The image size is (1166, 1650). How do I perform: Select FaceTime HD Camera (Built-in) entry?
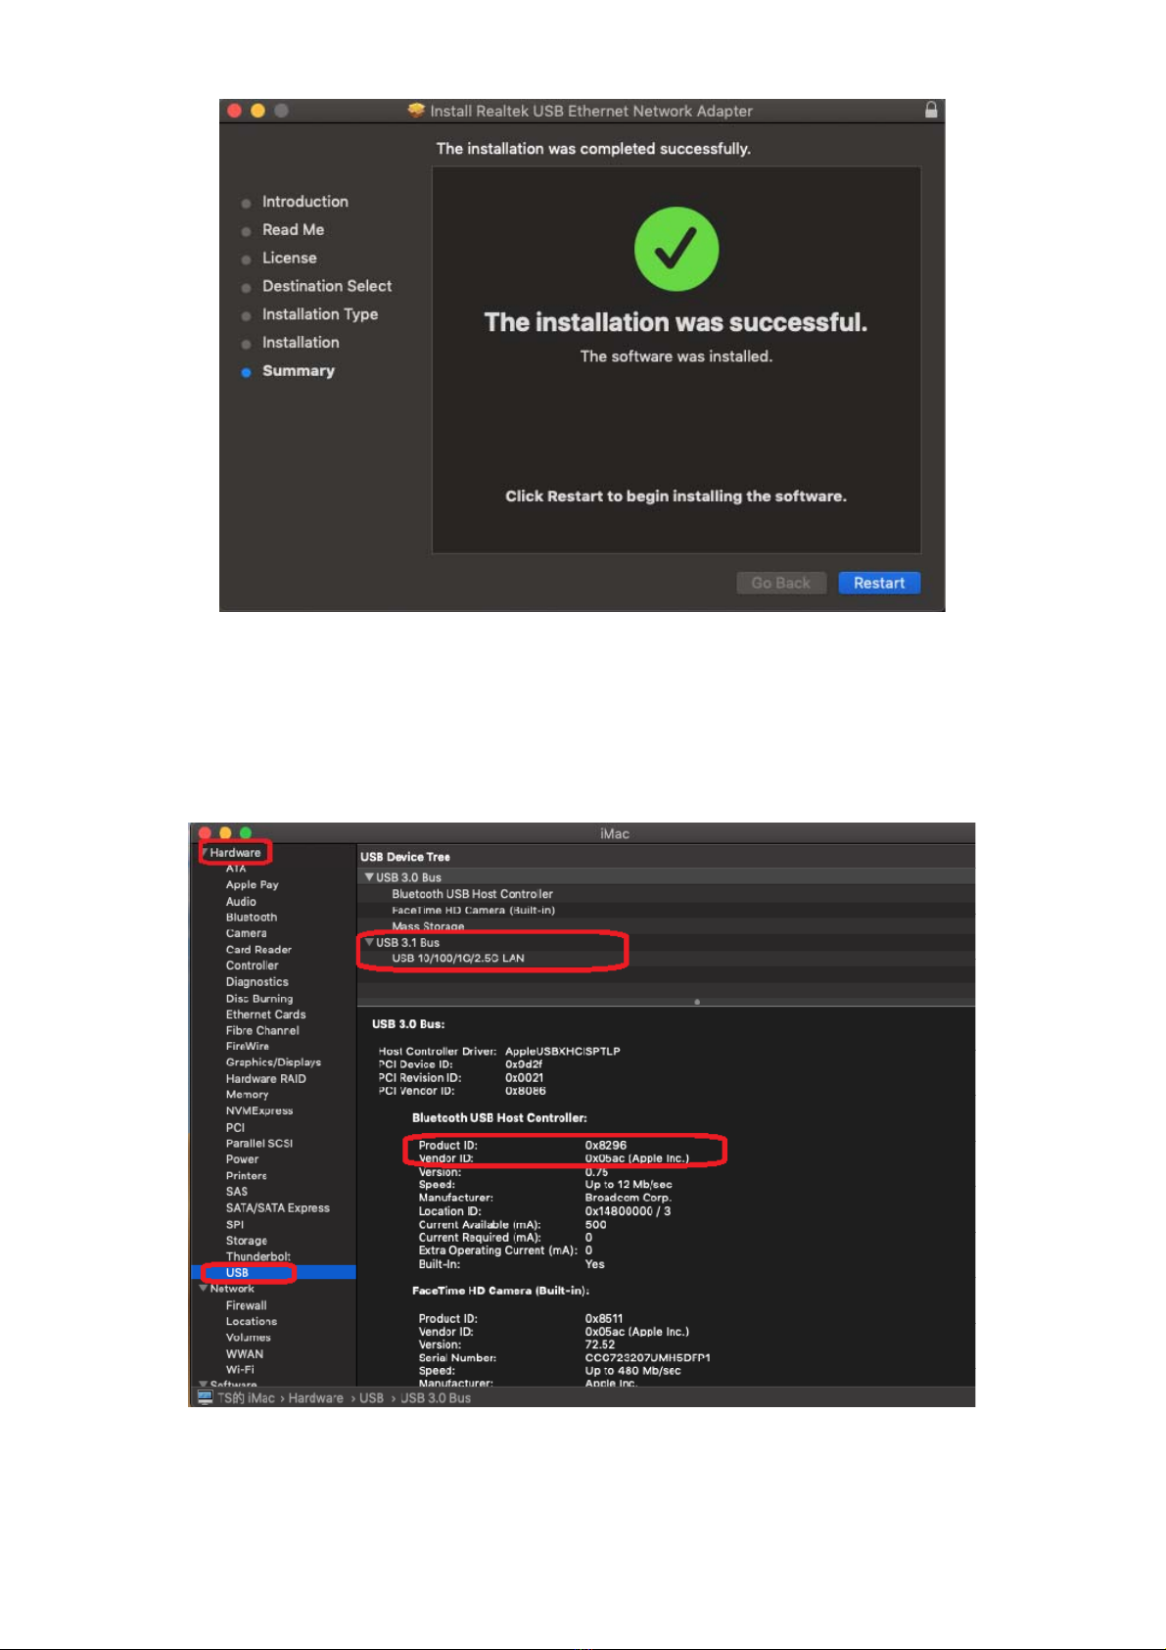(x=474, y=910)
